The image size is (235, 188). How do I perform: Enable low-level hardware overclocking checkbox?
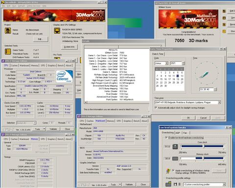click(166, 138)
